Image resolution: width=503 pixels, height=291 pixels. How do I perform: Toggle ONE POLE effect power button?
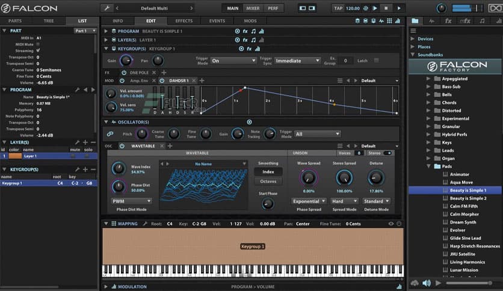[x=124, y=72]
